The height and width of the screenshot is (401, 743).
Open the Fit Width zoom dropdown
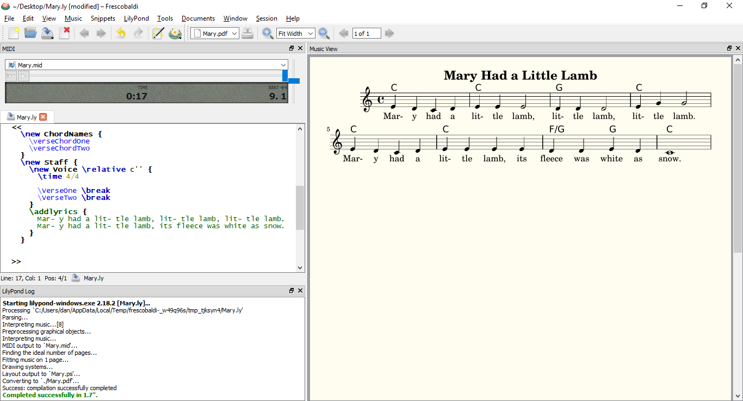(295, 34)
